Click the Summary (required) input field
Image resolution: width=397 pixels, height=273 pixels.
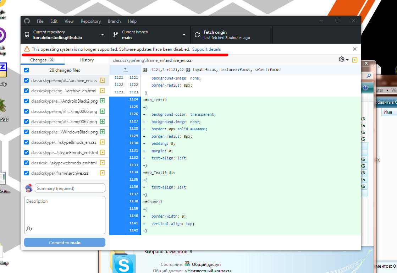(70, 188)
